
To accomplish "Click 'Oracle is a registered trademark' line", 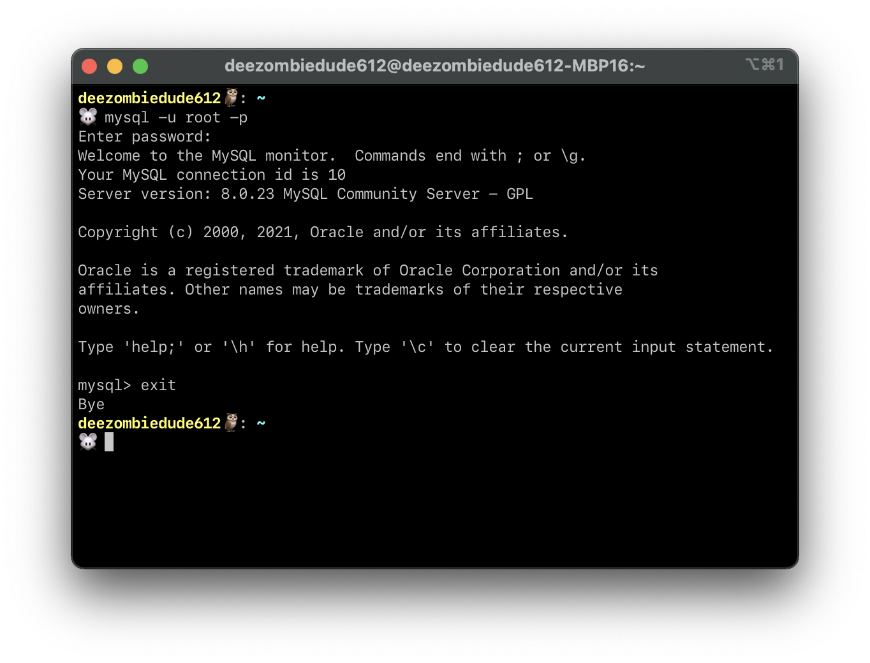I will coord(368,270).
